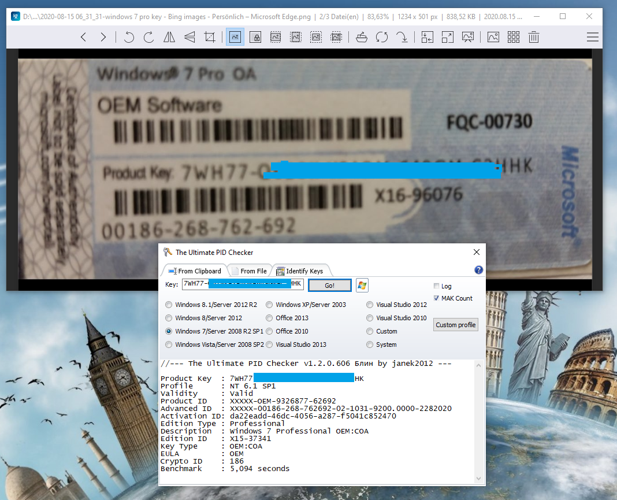Click the Edition ID value X15-37341

point(250,439)
